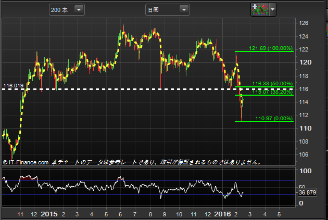Image resolution: width=328 pixels, height=220 pixels.
Task: Click the 110 price axis label
Action: pyautogui.click(x=306, y=128)
